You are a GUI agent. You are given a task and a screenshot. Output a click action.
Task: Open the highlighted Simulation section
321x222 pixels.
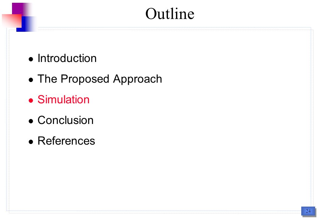coord(64,100)
